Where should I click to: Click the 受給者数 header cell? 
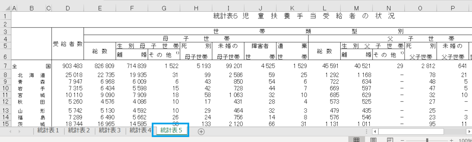tap(68, 44)
